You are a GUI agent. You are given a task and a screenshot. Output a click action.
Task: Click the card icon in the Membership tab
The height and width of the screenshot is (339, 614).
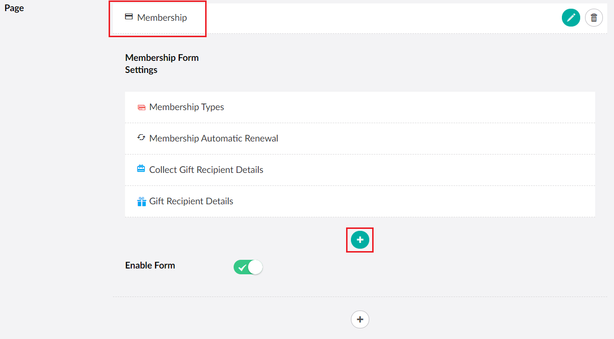click(x=128, y=16)
